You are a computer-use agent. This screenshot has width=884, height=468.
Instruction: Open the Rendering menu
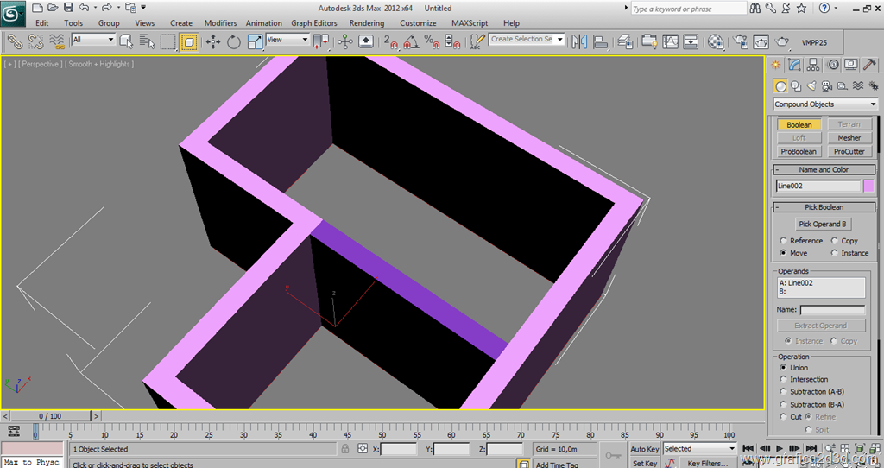367,23
